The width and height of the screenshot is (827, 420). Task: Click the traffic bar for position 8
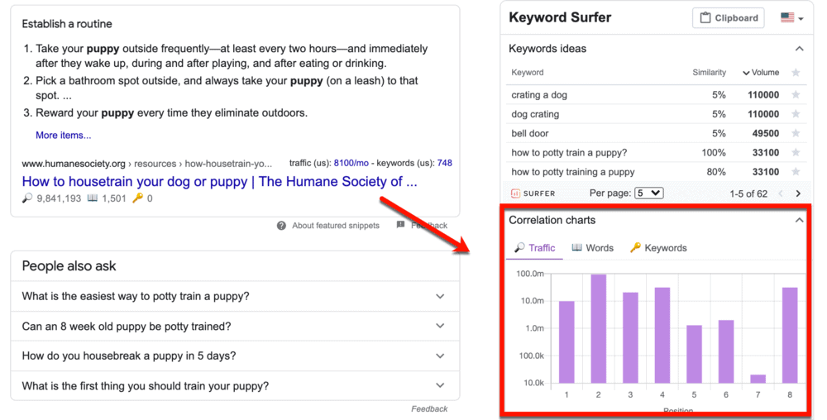[x=790, y=335]
